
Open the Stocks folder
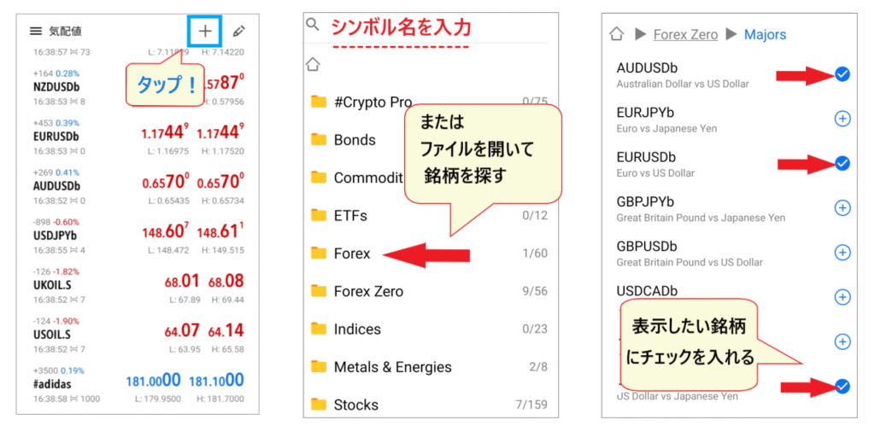[355, 405]
